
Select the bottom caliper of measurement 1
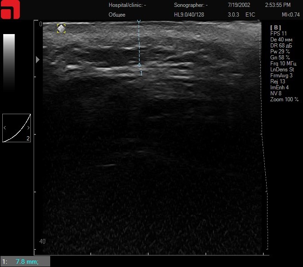[x=140, y=65]
